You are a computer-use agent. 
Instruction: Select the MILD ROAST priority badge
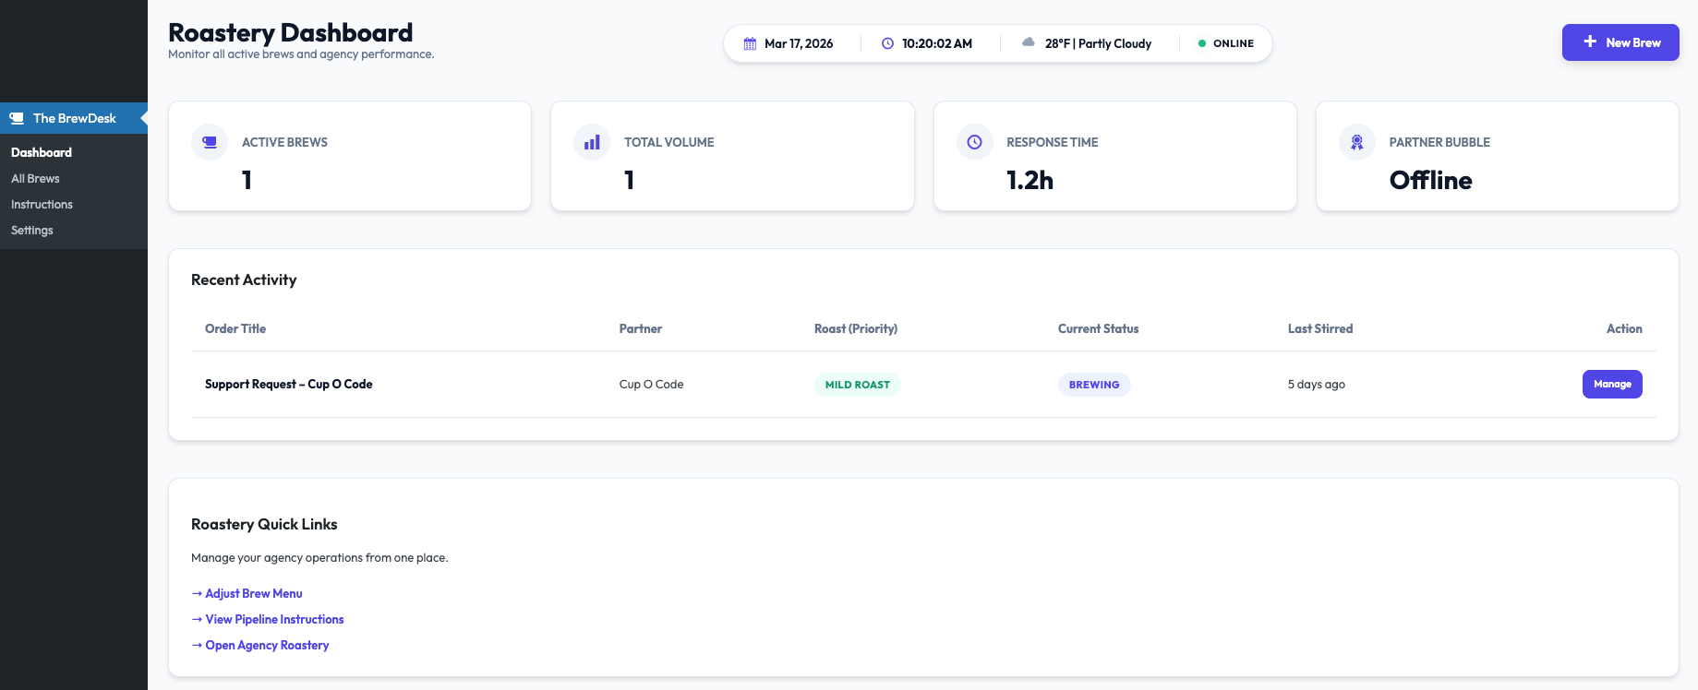pyautogui.click(x=857, y=385)
